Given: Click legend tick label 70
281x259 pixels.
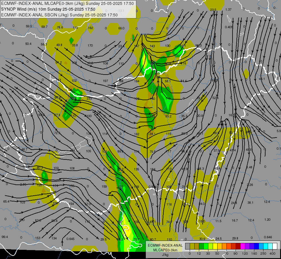Looking at the screenshot, I should [x=226, y=254].
